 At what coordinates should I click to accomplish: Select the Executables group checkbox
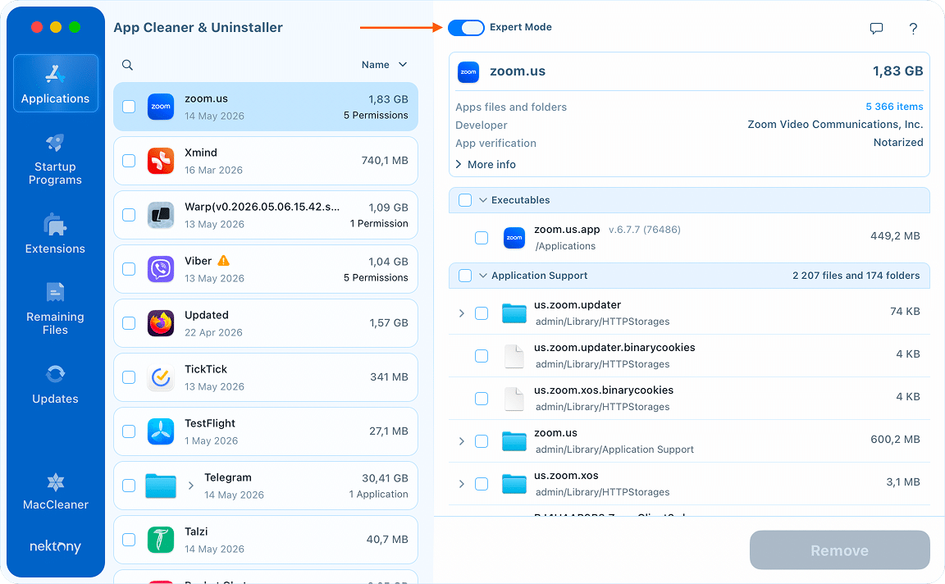pos(465,200)
